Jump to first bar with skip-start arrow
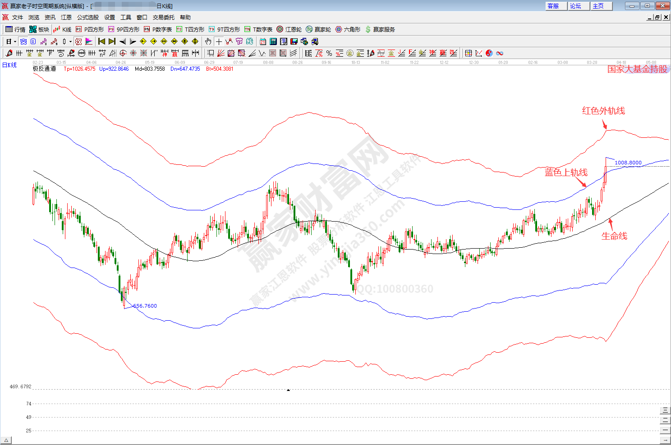This screenshot has height=445, width=671. click(101, 41)
